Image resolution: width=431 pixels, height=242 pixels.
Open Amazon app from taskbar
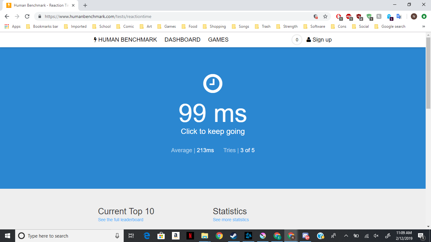176,236
